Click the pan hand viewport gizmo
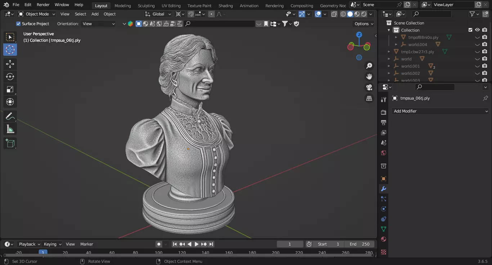Image resolution: width=492 pixels, height=265 pixels. 369,77
